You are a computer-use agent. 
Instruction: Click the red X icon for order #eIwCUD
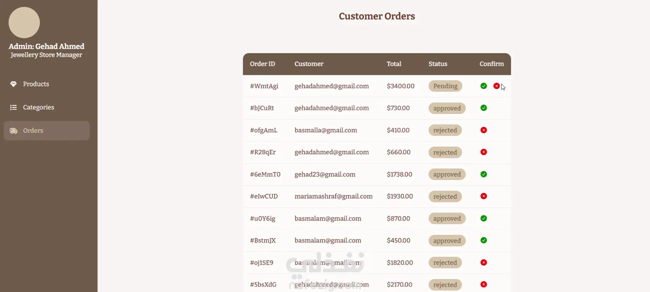[484, 196]
